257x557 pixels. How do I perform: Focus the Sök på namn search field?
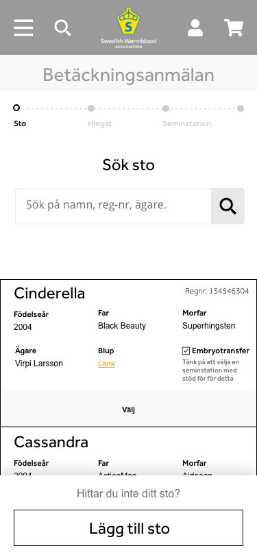click(114, 206)
